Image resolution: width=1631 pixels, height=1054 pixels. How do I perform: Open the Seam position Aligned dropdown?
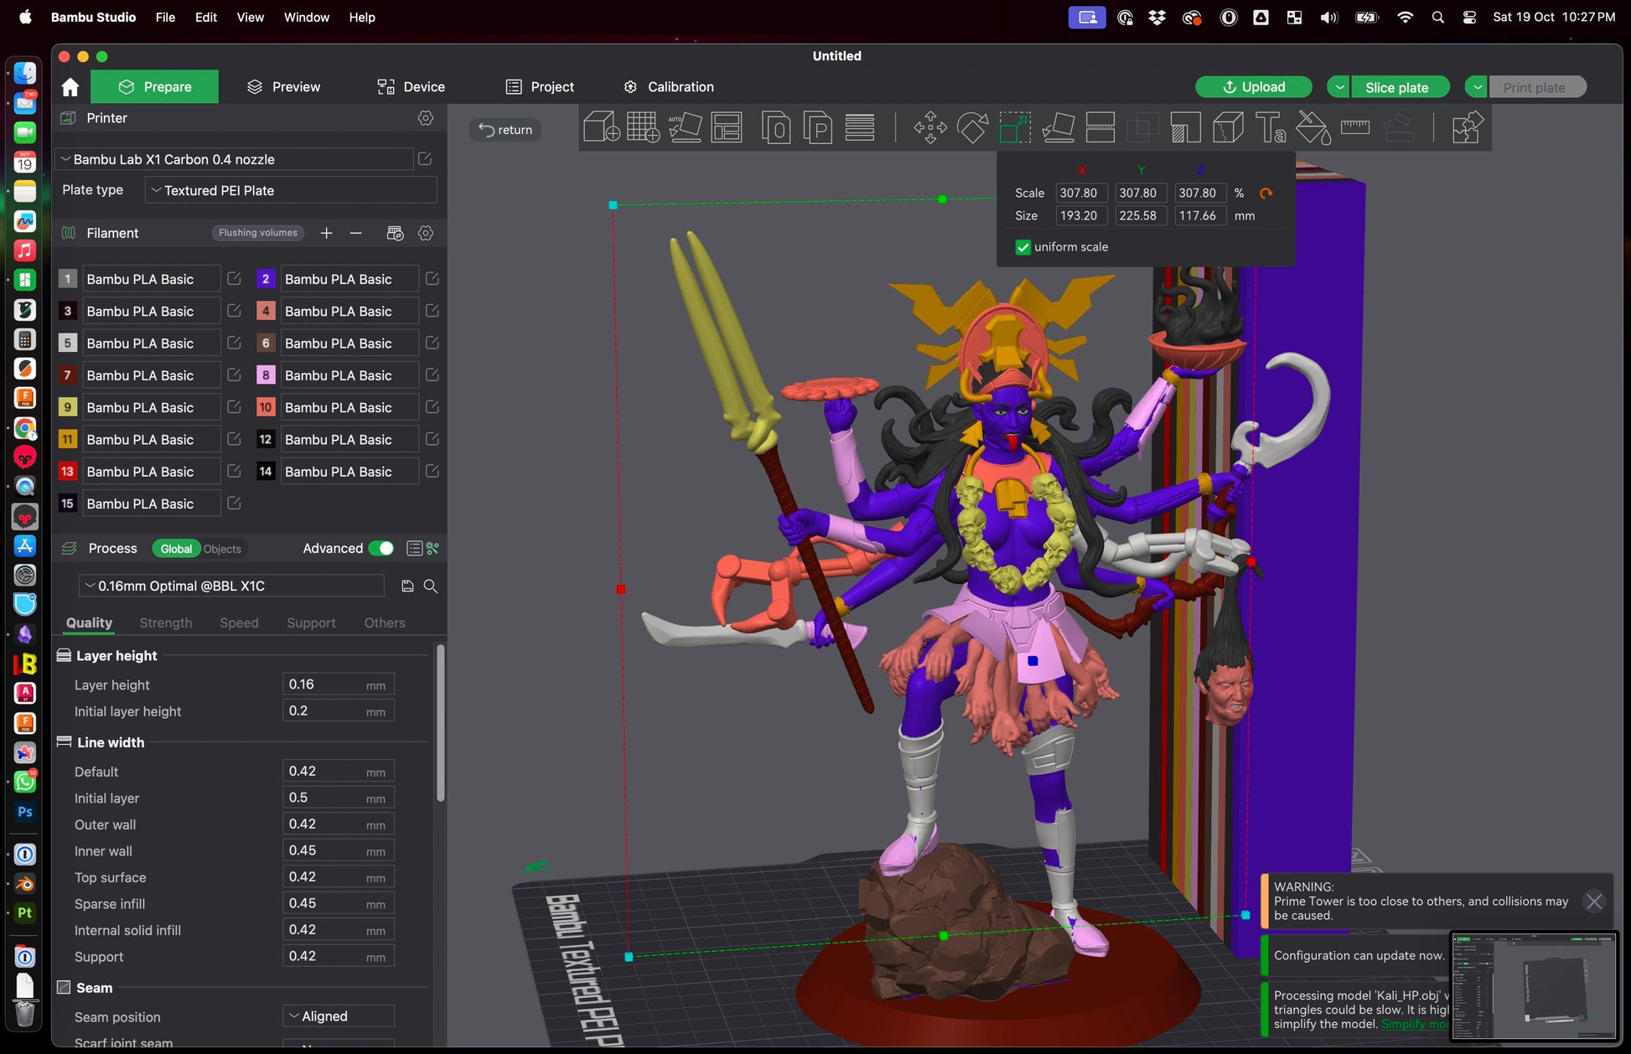pos(339,1016)
